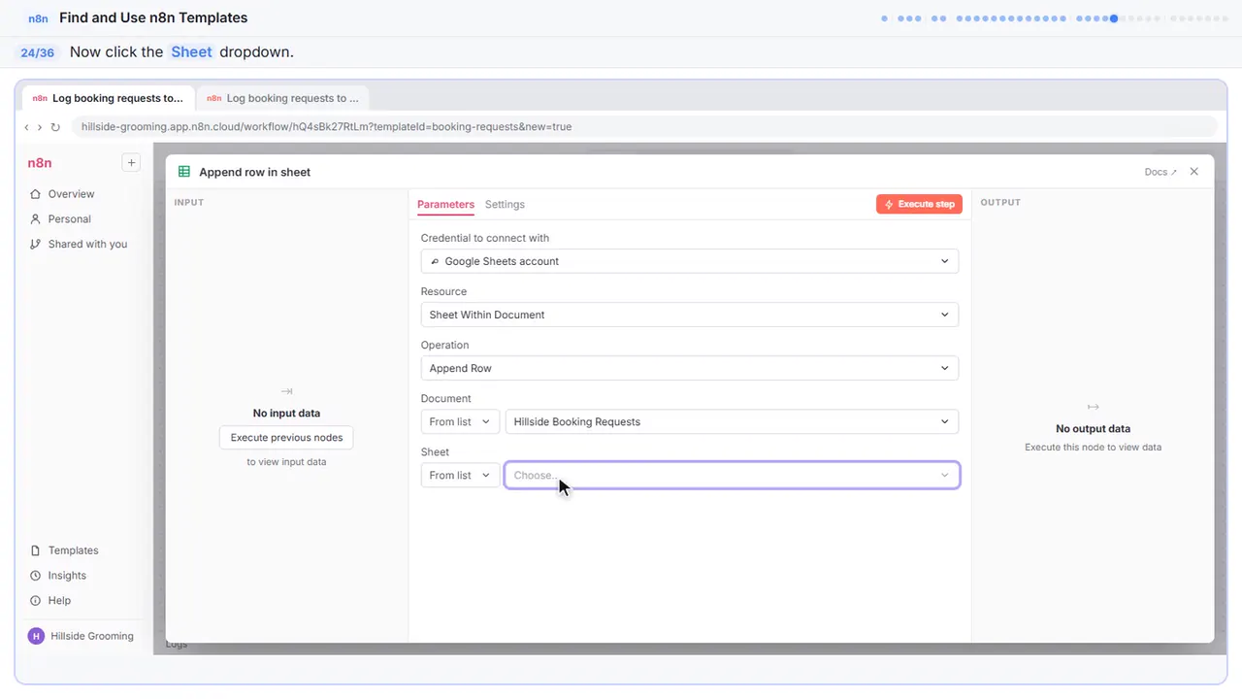Screen dimensions: 1242x699
Task: Click Execute previous nodes button
Action: (286, 438)
